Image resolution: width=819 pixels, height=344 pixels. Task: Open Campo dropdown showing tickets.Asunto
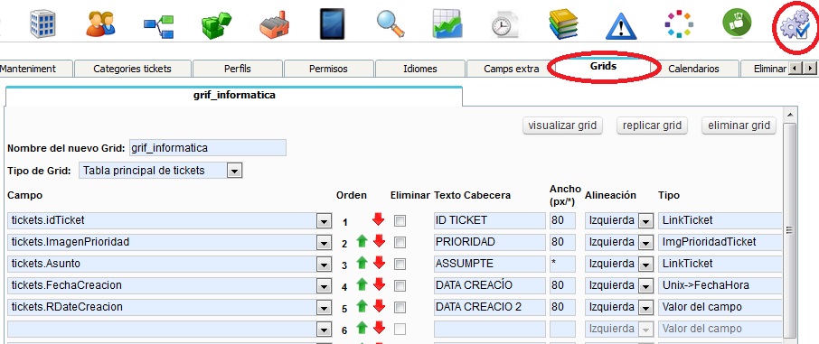point(324,265)
